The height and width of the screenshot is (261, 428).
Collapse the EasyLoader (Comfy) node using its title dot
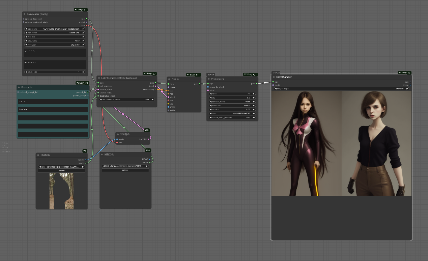(x=24, y=14)
